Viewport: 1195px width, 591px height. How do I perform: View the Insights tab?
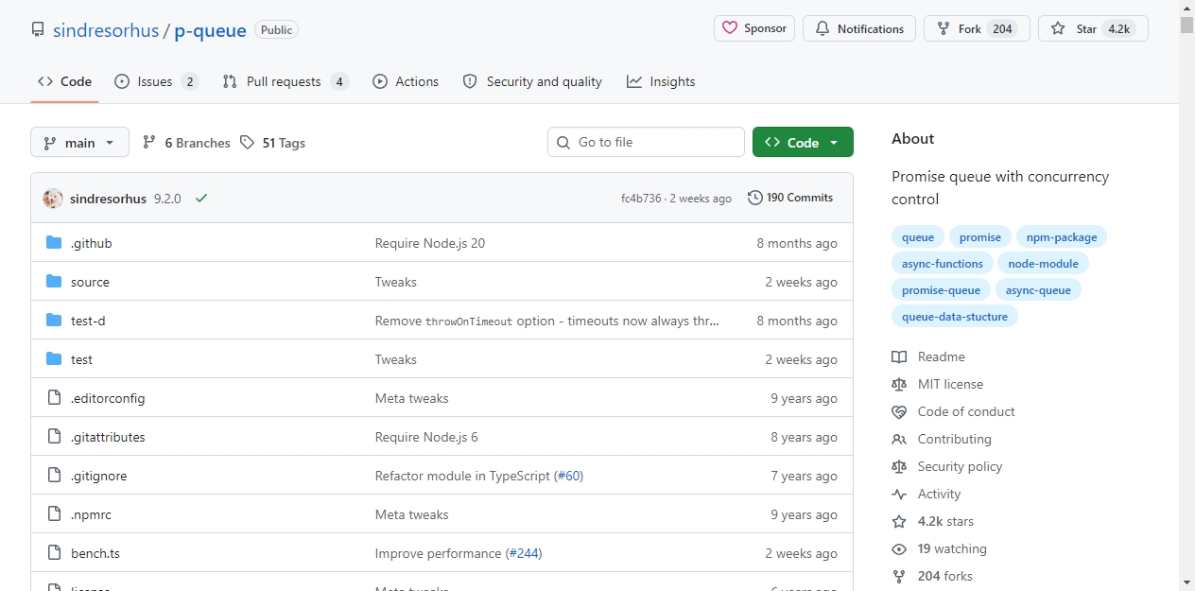pyautogui.click(x=661, y=81)
